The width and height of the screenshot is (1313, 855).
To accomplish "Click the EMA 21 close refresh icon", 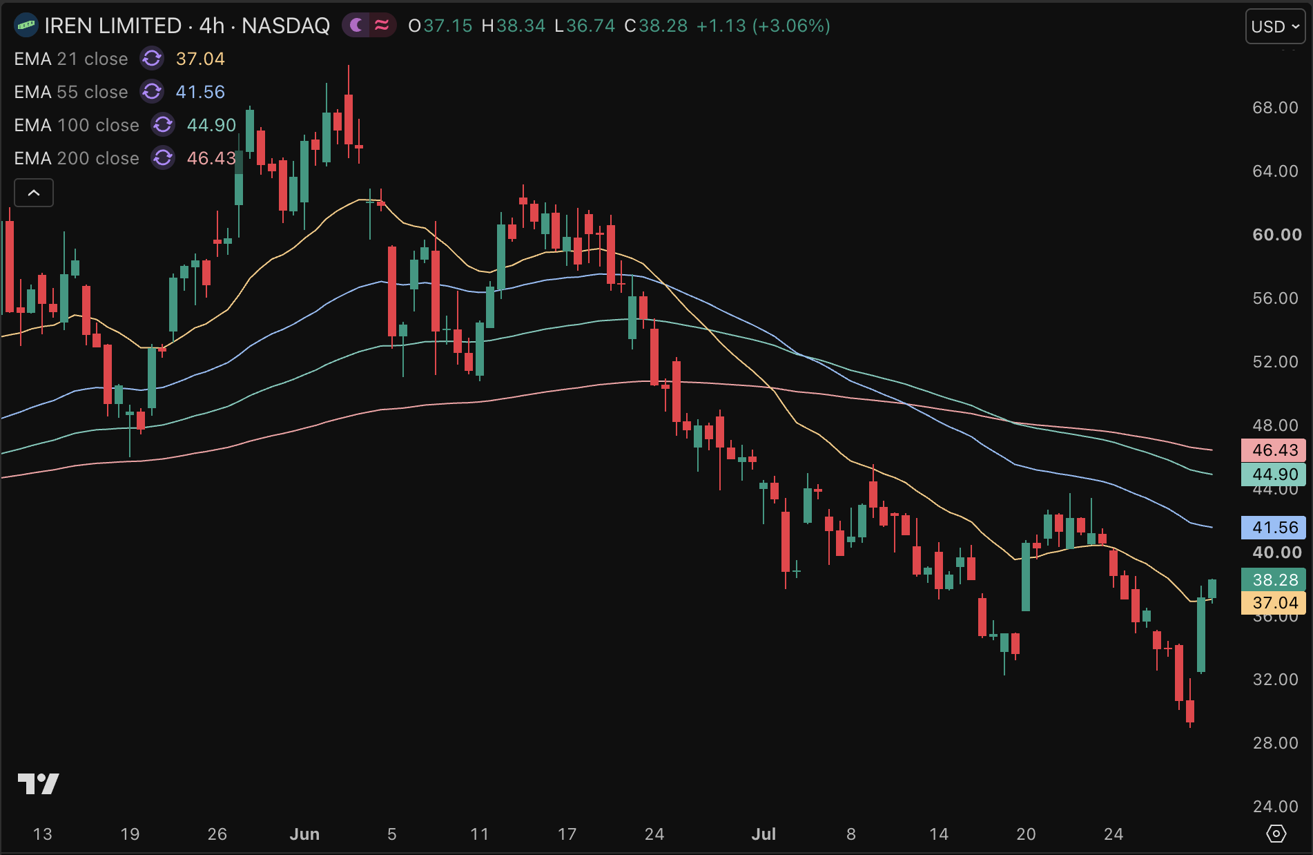I will 152,59.
